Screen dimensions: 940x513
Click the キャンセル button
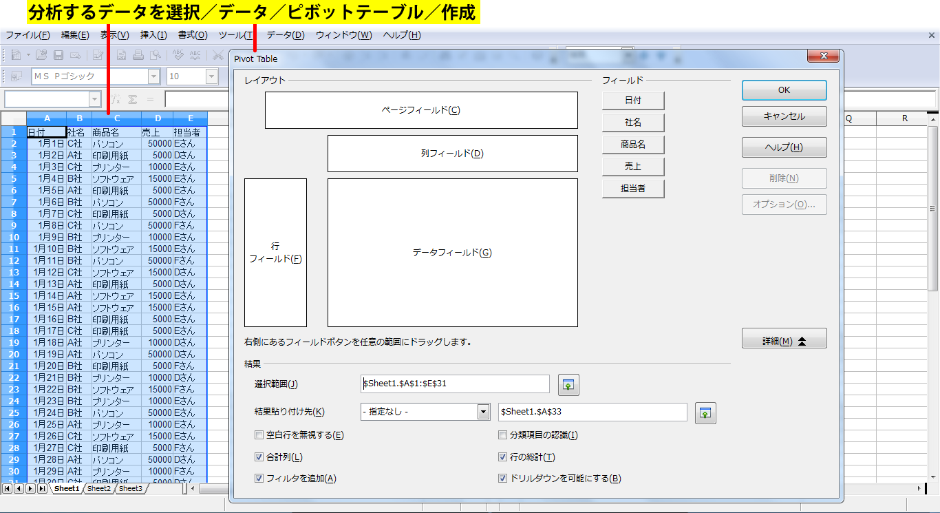[x=784, y=116]
